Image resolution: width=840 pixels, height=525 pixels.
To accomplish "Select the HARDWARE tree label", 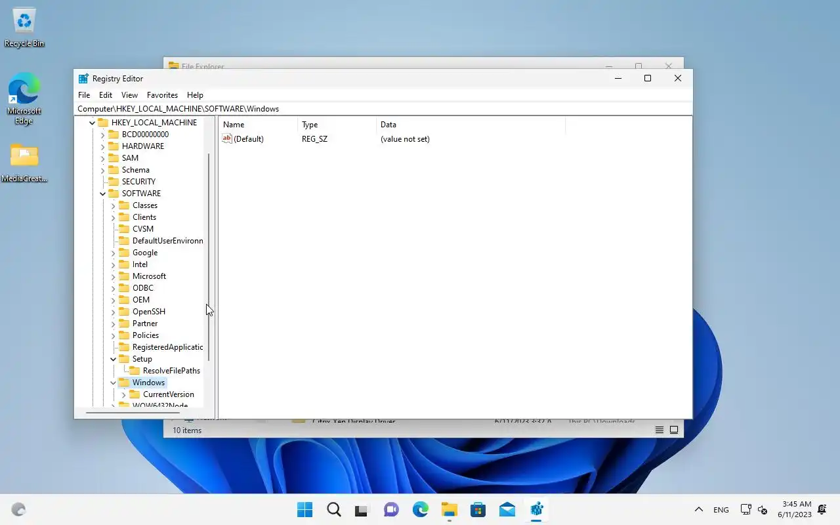I will [x=143, y=146].
